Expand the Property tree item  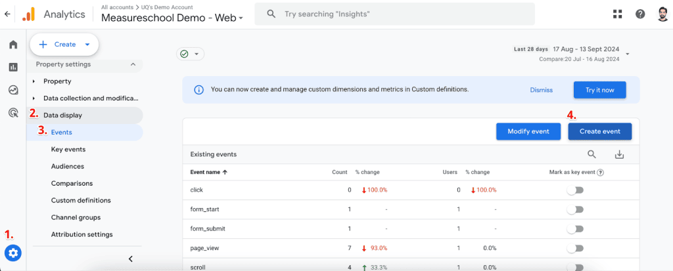click(x=34, y=81)
